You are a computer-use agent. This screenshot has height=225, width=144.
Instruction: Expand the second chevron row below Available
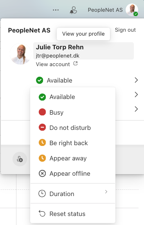point(136,95)
